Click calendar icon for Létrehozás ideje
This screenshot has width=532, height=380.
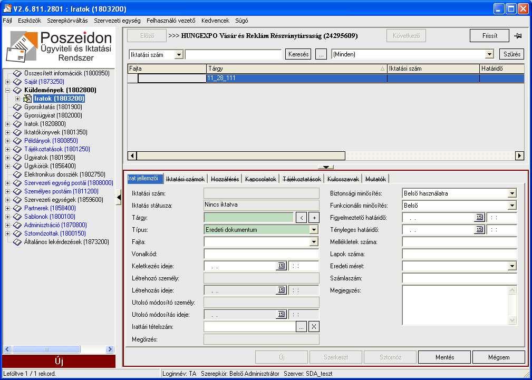tap(281, 290)
